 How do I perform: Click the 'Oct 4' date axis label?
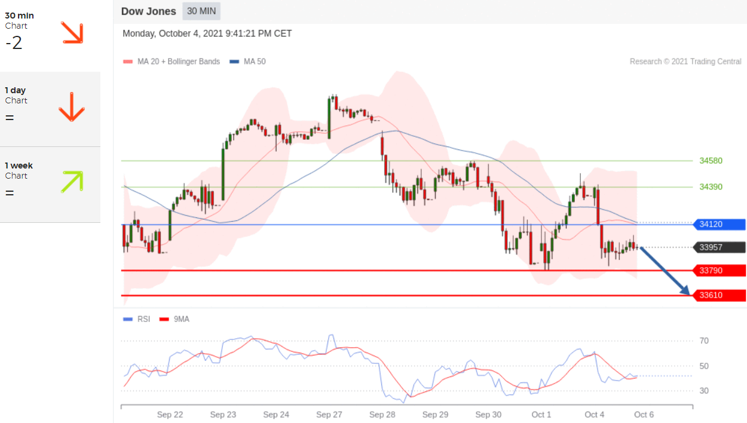(595, 415)
